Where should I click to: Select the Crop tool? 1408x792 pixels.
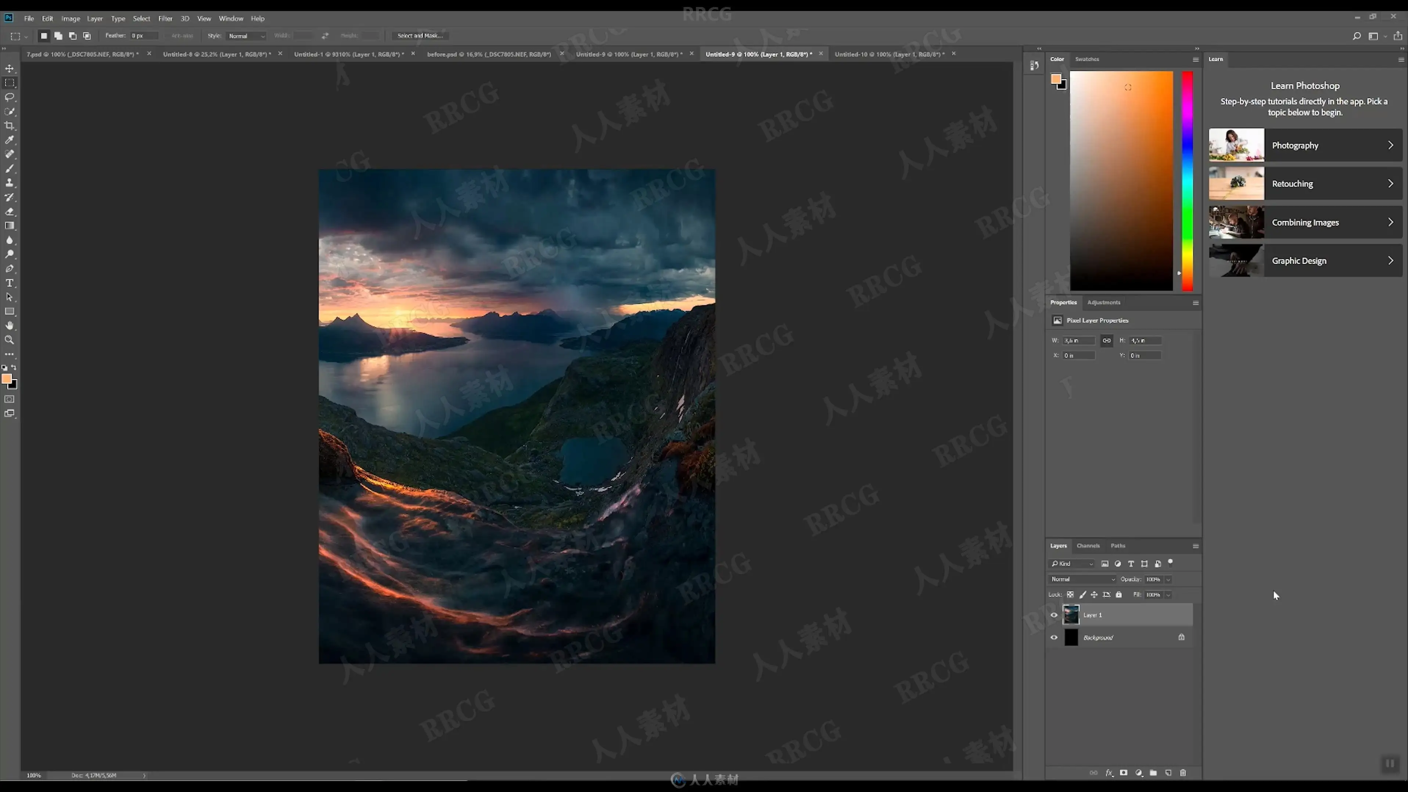(9, 126)
